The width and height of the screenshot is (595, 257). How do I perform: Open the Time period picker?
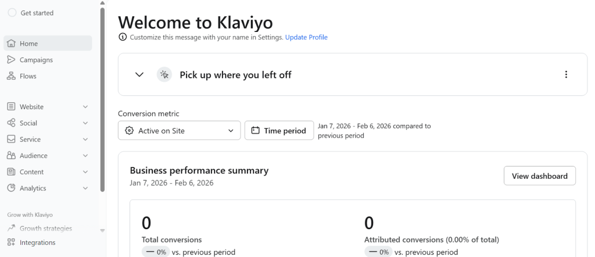tap(279, 131)
